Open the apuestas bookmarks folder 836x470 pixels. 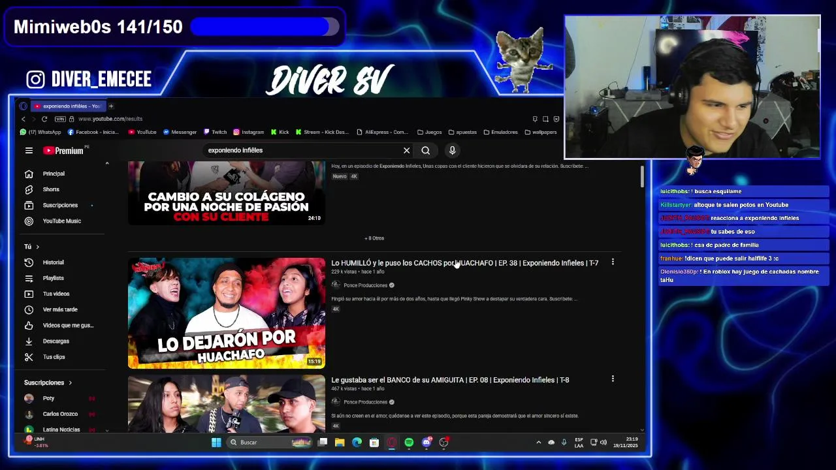click(462, 132)
